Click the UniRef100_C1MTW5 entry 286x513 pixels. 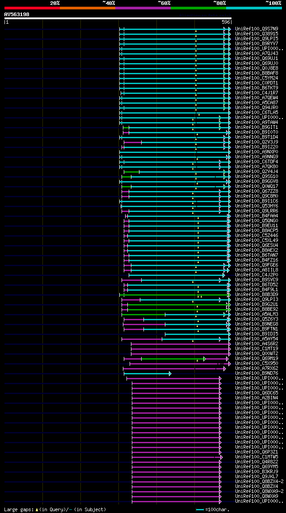pyautogui.click(x=257, y=457)
